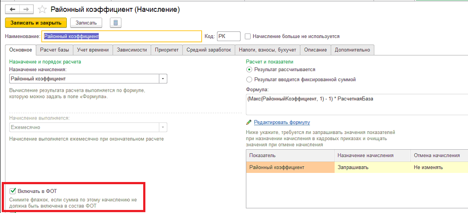The image size is (468, 213).
Task: Open the Редактировать формулу link
Action: pos(282,122)
